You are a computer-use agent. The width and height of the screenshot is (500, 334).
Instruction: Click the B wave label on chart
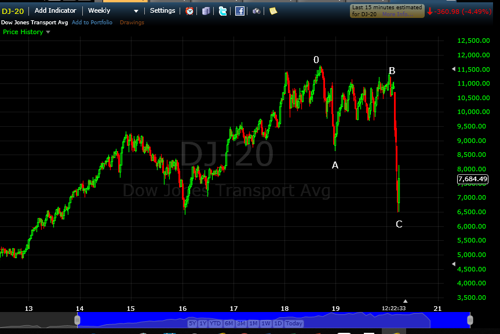[392, 71]
